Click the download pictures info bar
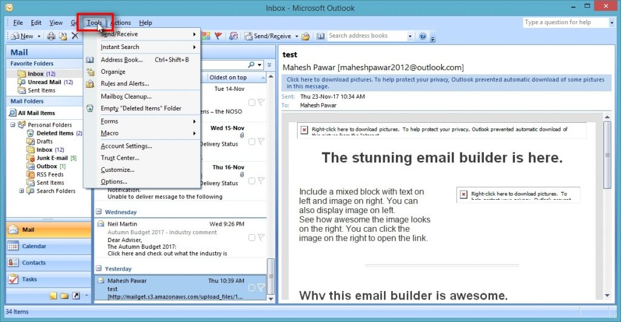 tap(446, 83)
